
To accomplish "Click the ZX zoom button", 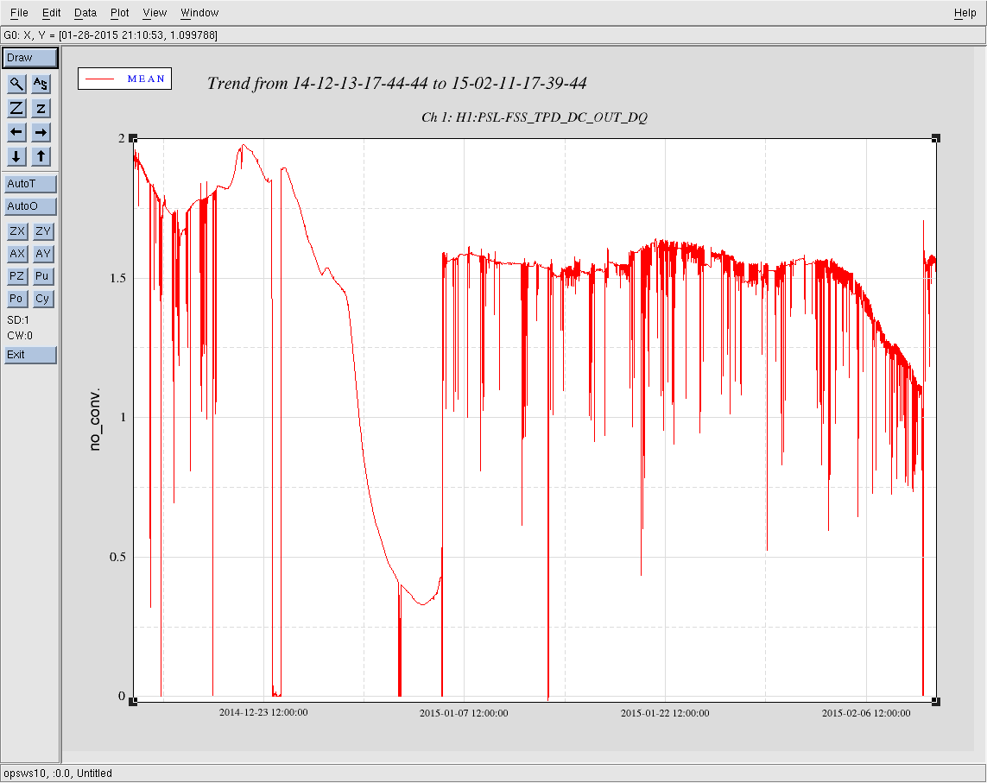I will 17,231.
